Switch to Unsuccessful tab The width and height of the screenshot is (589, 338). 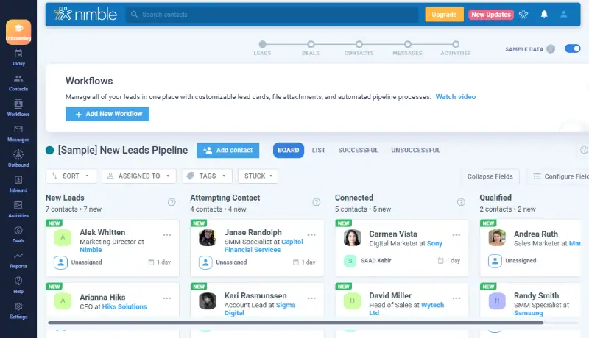click(415, 151)
